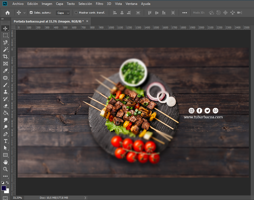Select the History Brush tool
Viewport: 254px width, 200px height.
pos(5,99)
